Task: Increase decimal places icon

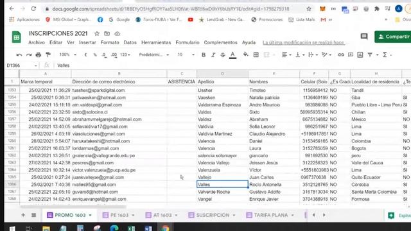Action: click(114, 55)
